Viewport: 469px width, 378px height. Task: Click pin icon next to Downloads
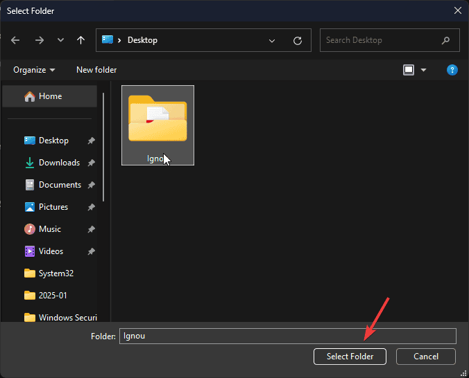(91, 163)
